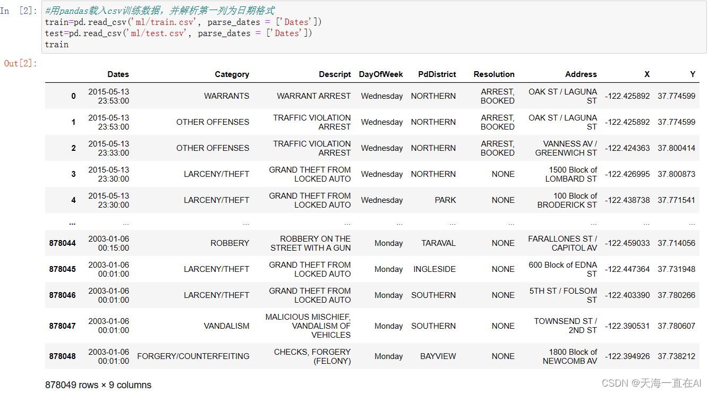The width and height of the screenshot is (709, 393).
Task: Click the BAYVIEW district cell
Action: [438, 356]
